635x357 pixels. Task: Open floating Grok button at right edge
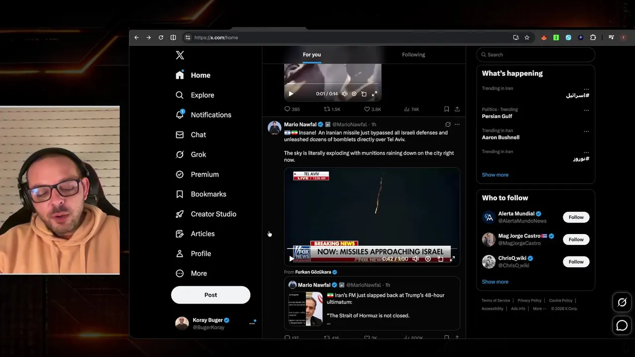pos(622,302)
